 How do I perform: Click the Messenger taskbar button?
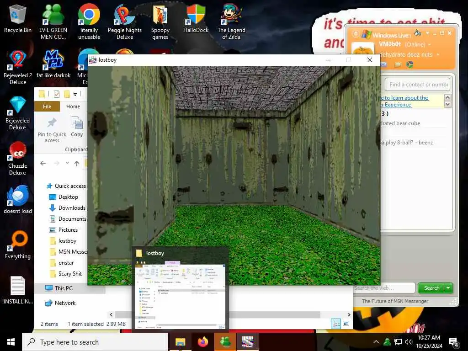[x=225, y=342]
